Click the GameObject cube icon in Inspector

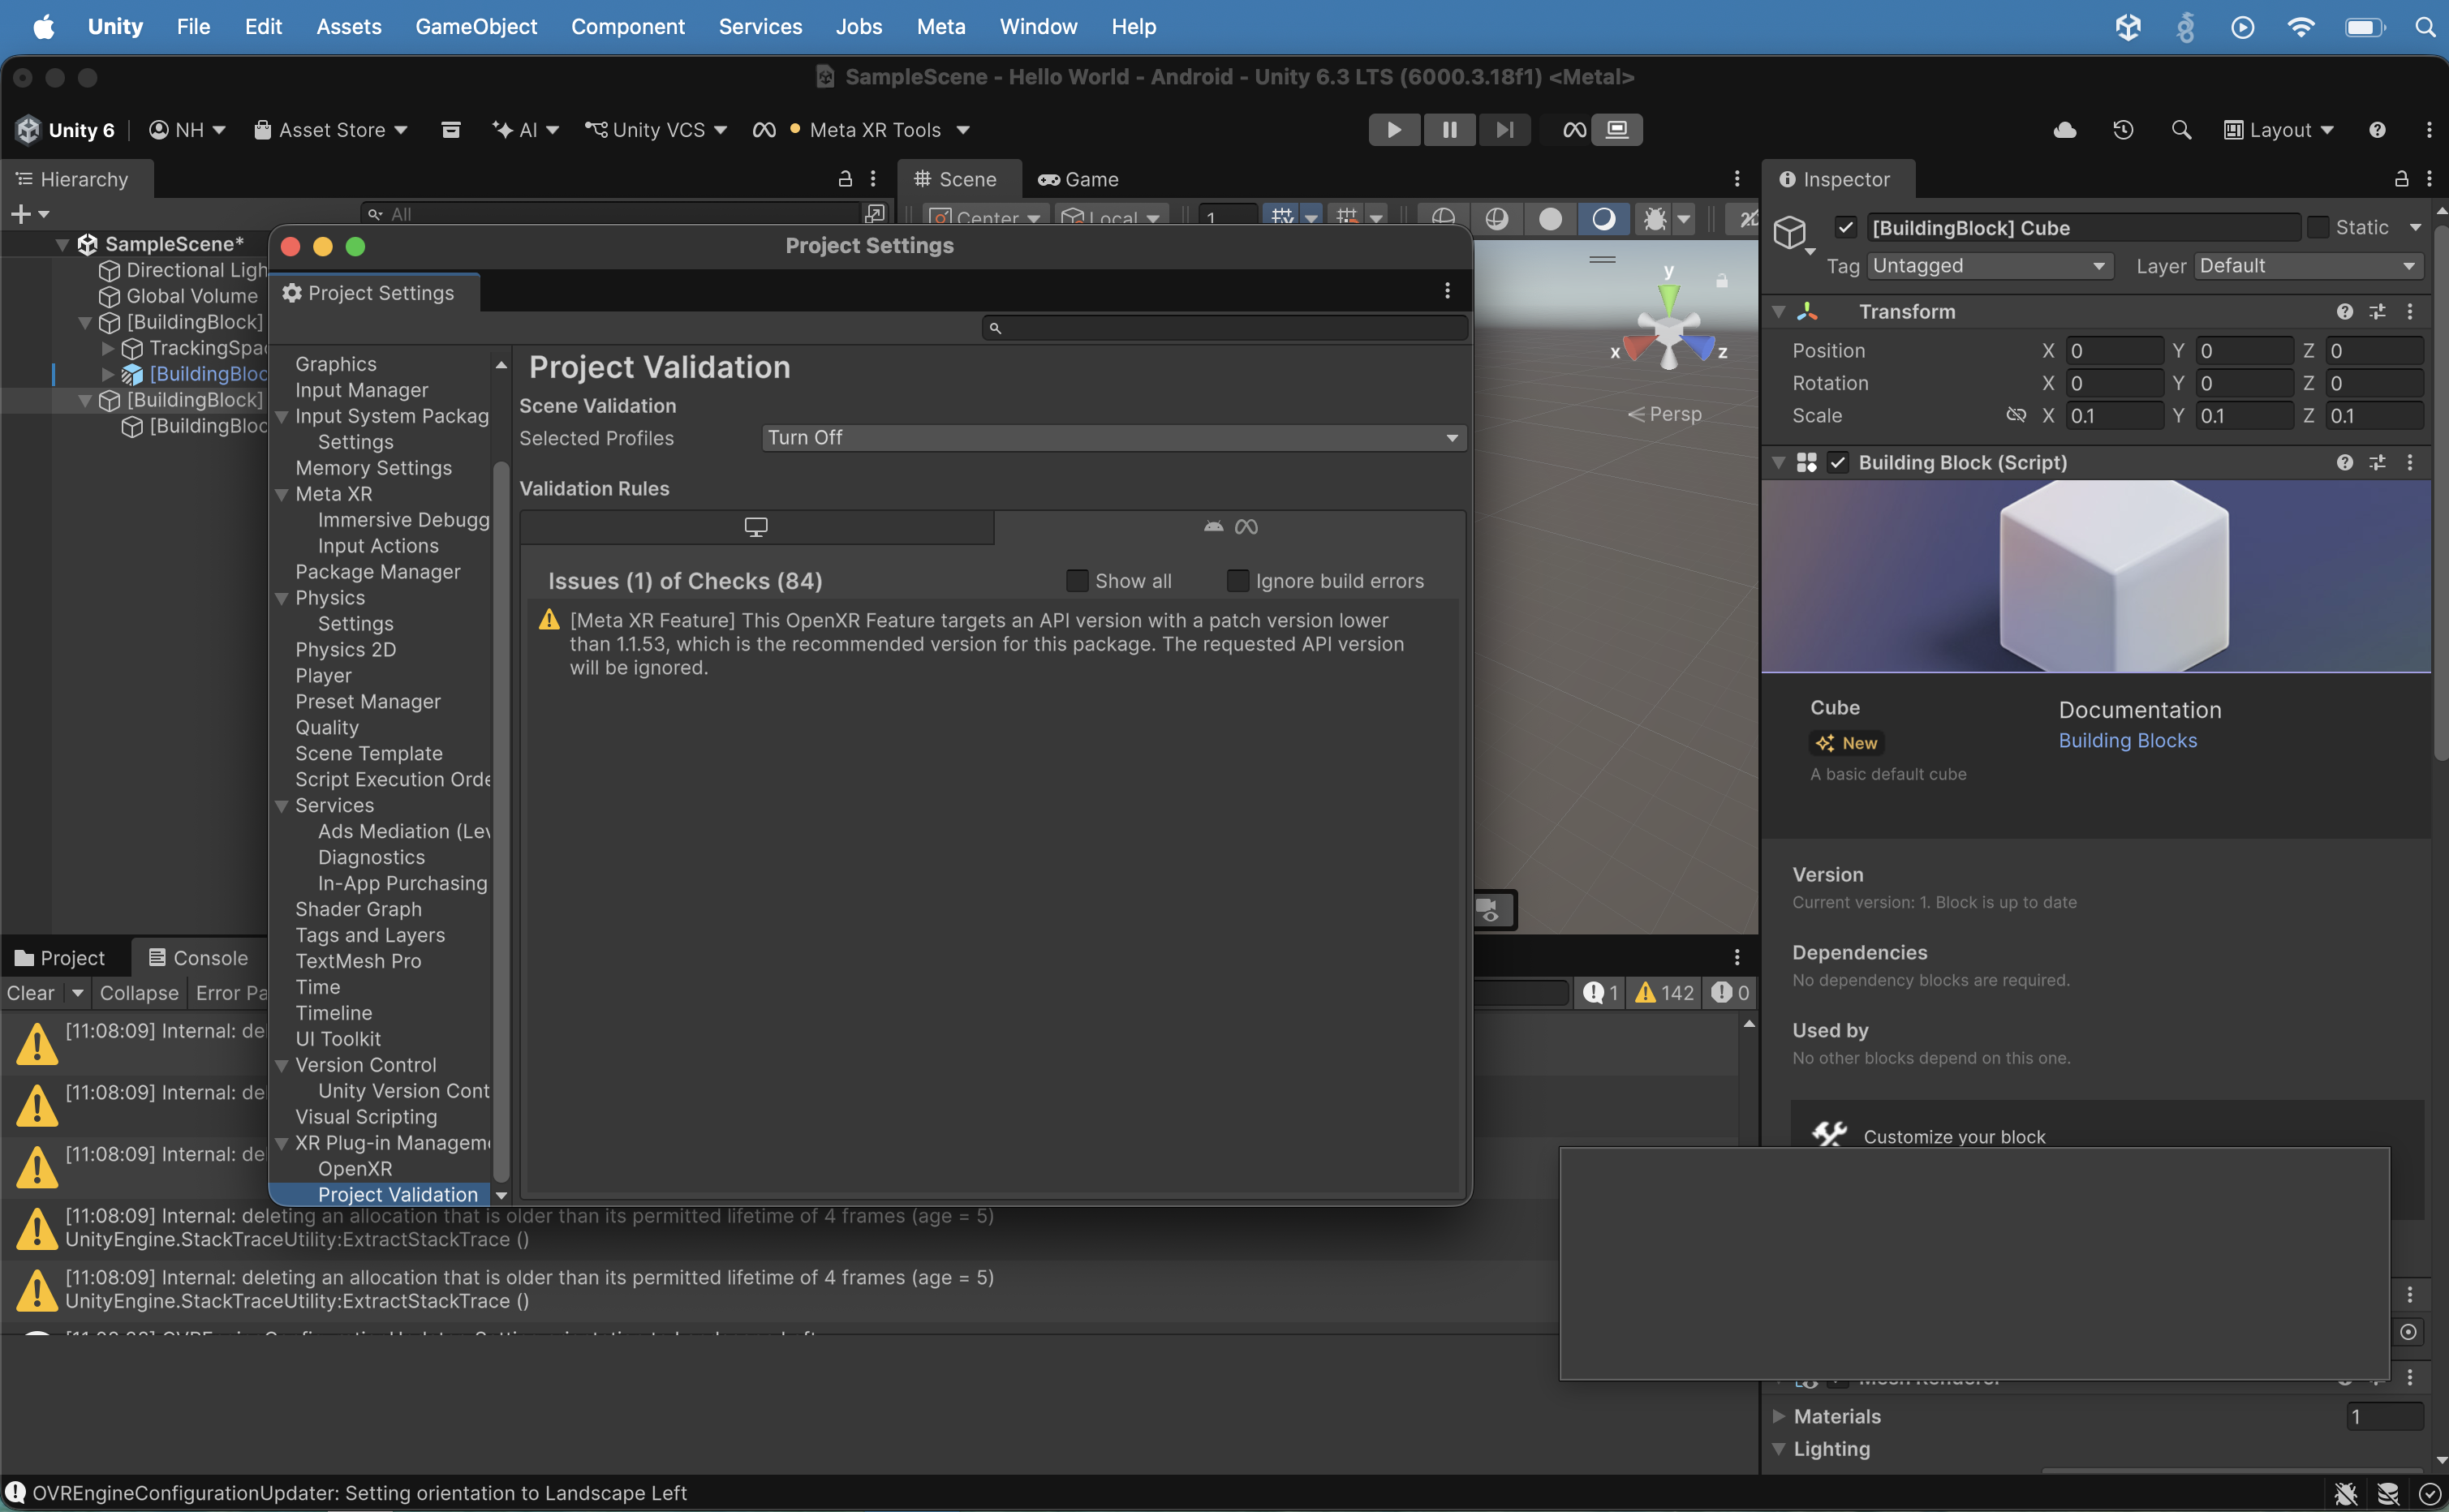point(1790,233)
